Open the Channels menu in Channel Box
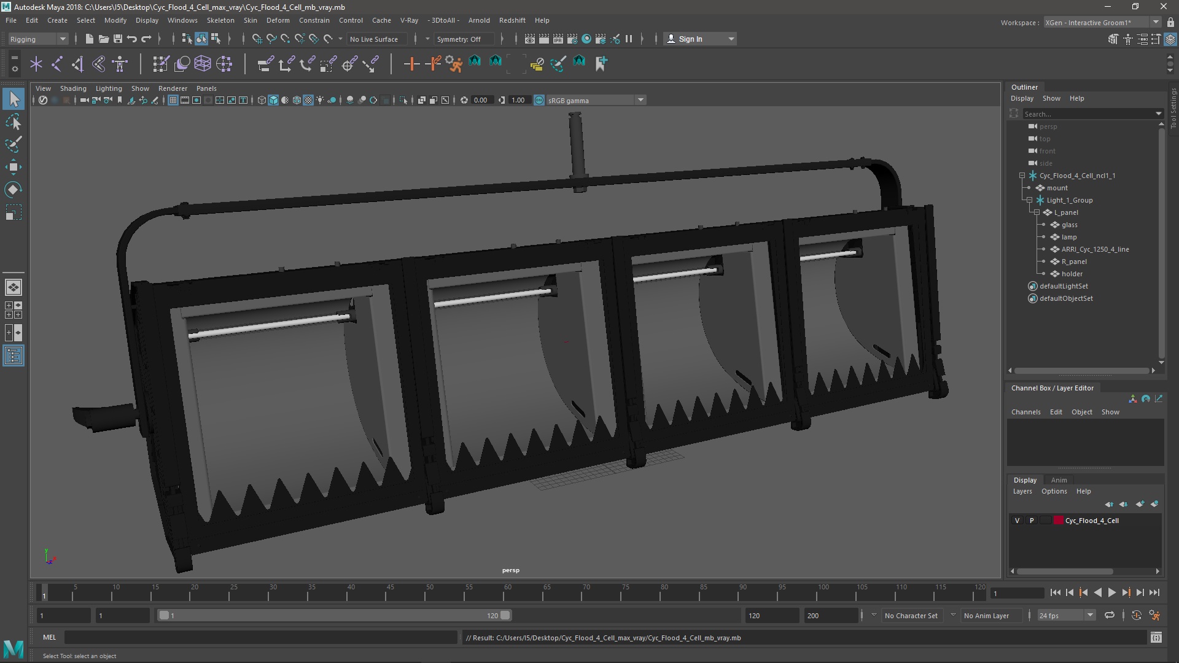Image resolution: width=1179 pixels, height=663 pixels. click(1025, 412)
